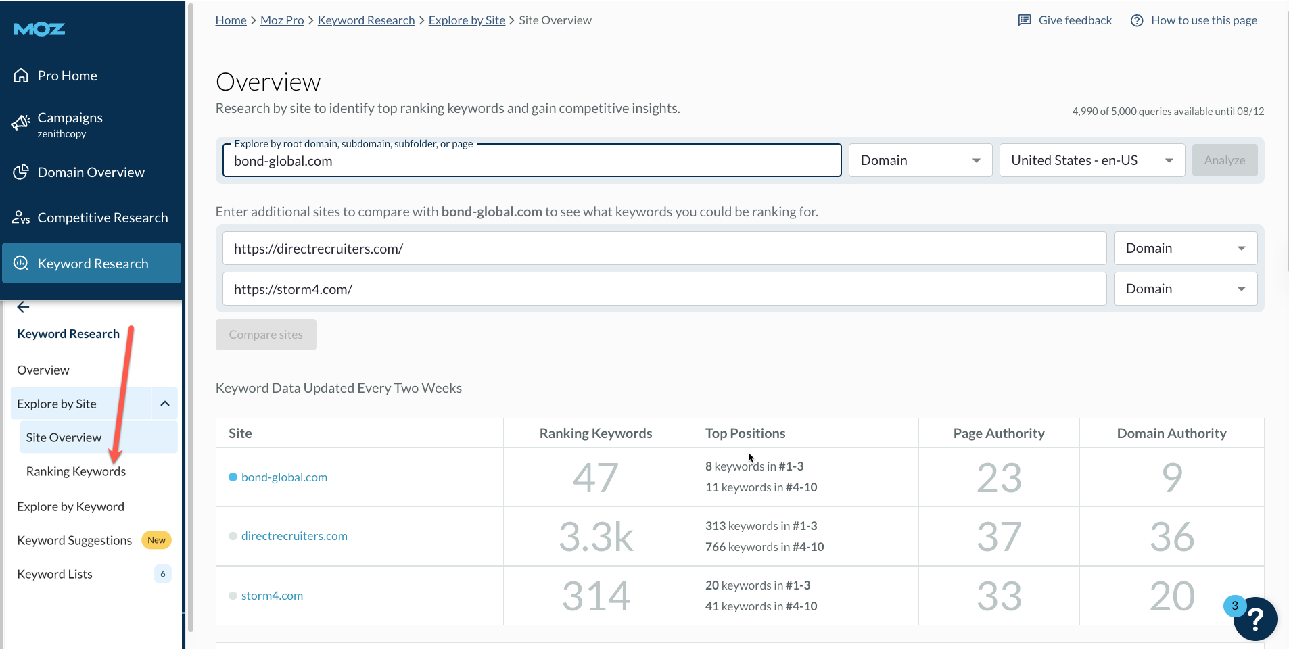Open Pro Home via house icon
Viewport: 1289px width, 649px height.
21,76
